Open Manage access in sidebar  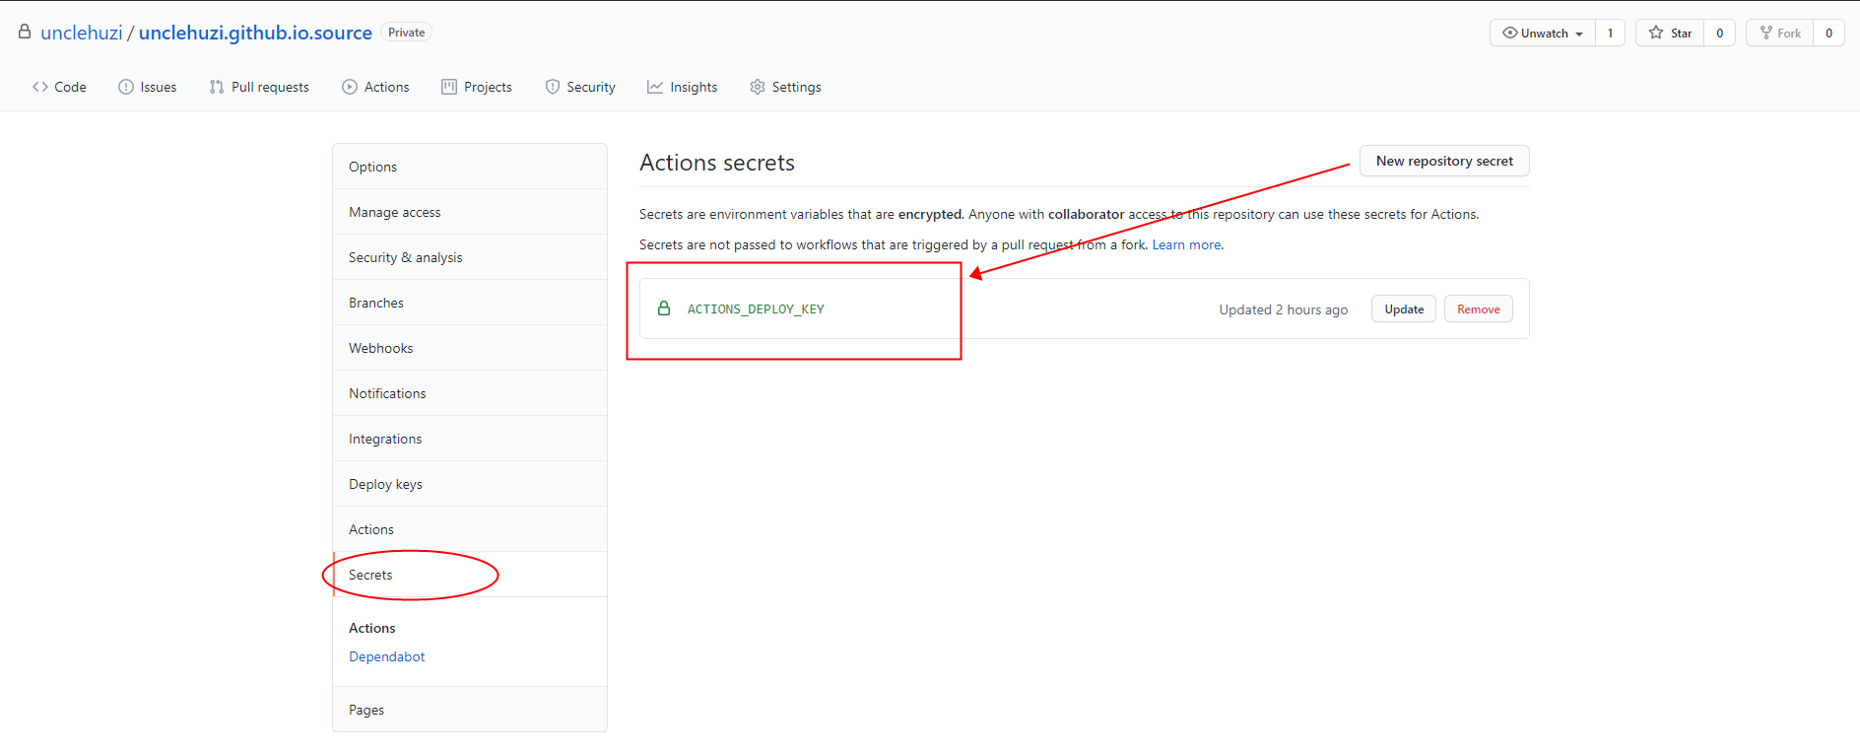pyautogui.click(x=470, y=212)
